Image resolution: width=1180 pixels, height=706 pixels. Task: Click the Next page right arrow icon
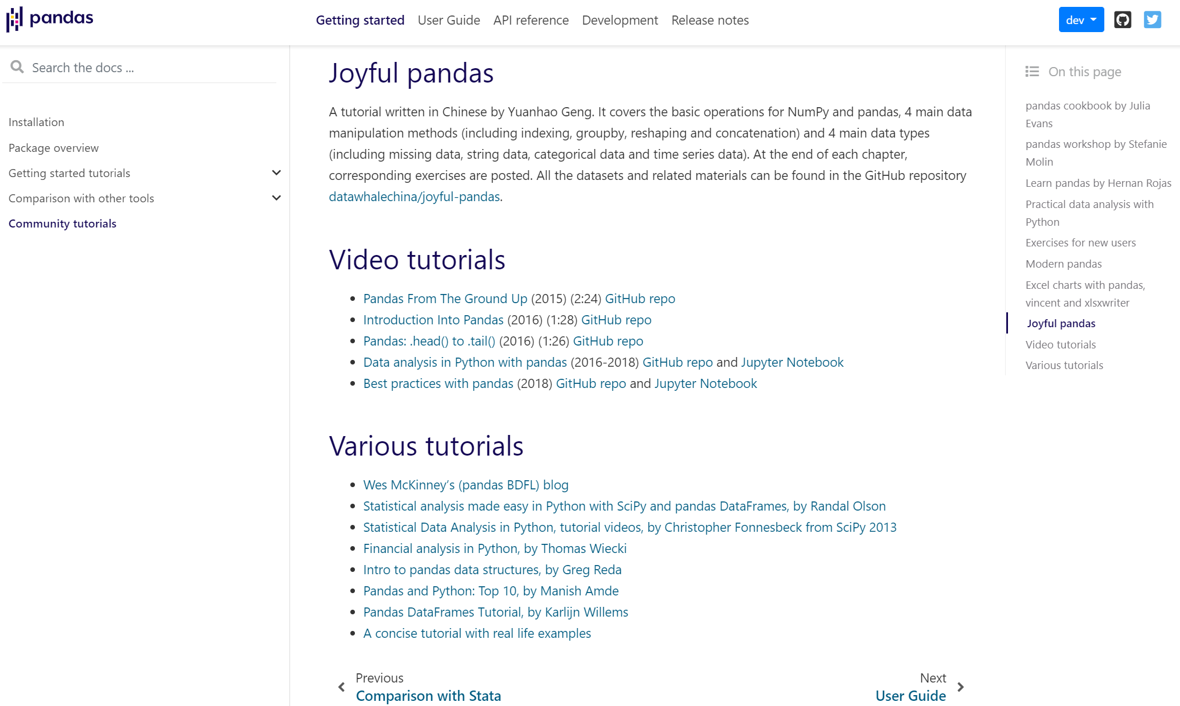tap(960, 687)
